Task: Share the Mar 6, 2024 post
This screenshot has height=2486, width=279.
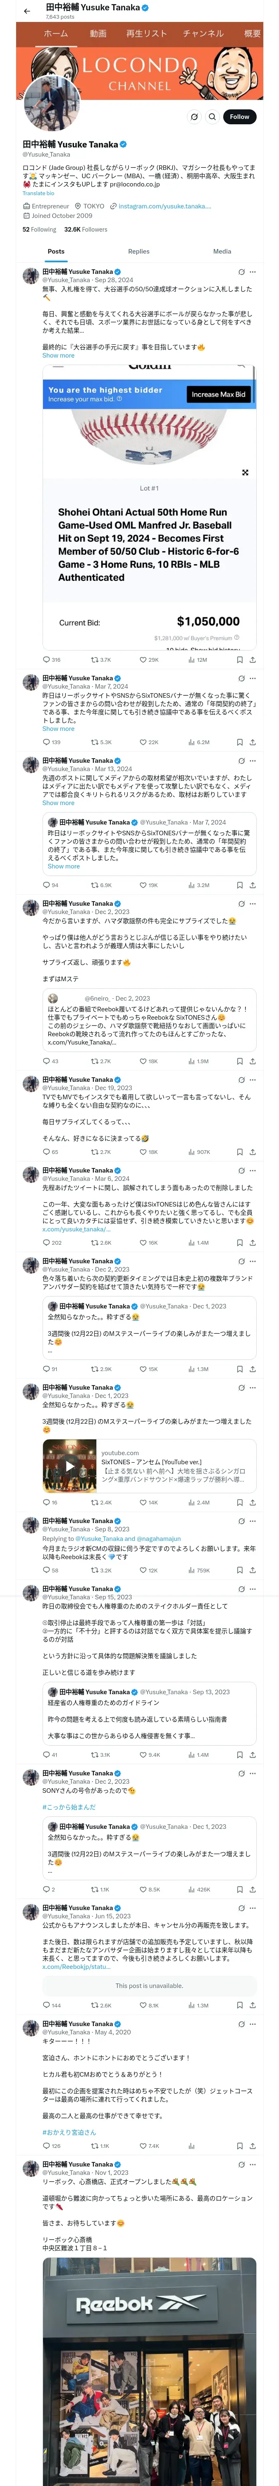Action: click(252, 1243)
